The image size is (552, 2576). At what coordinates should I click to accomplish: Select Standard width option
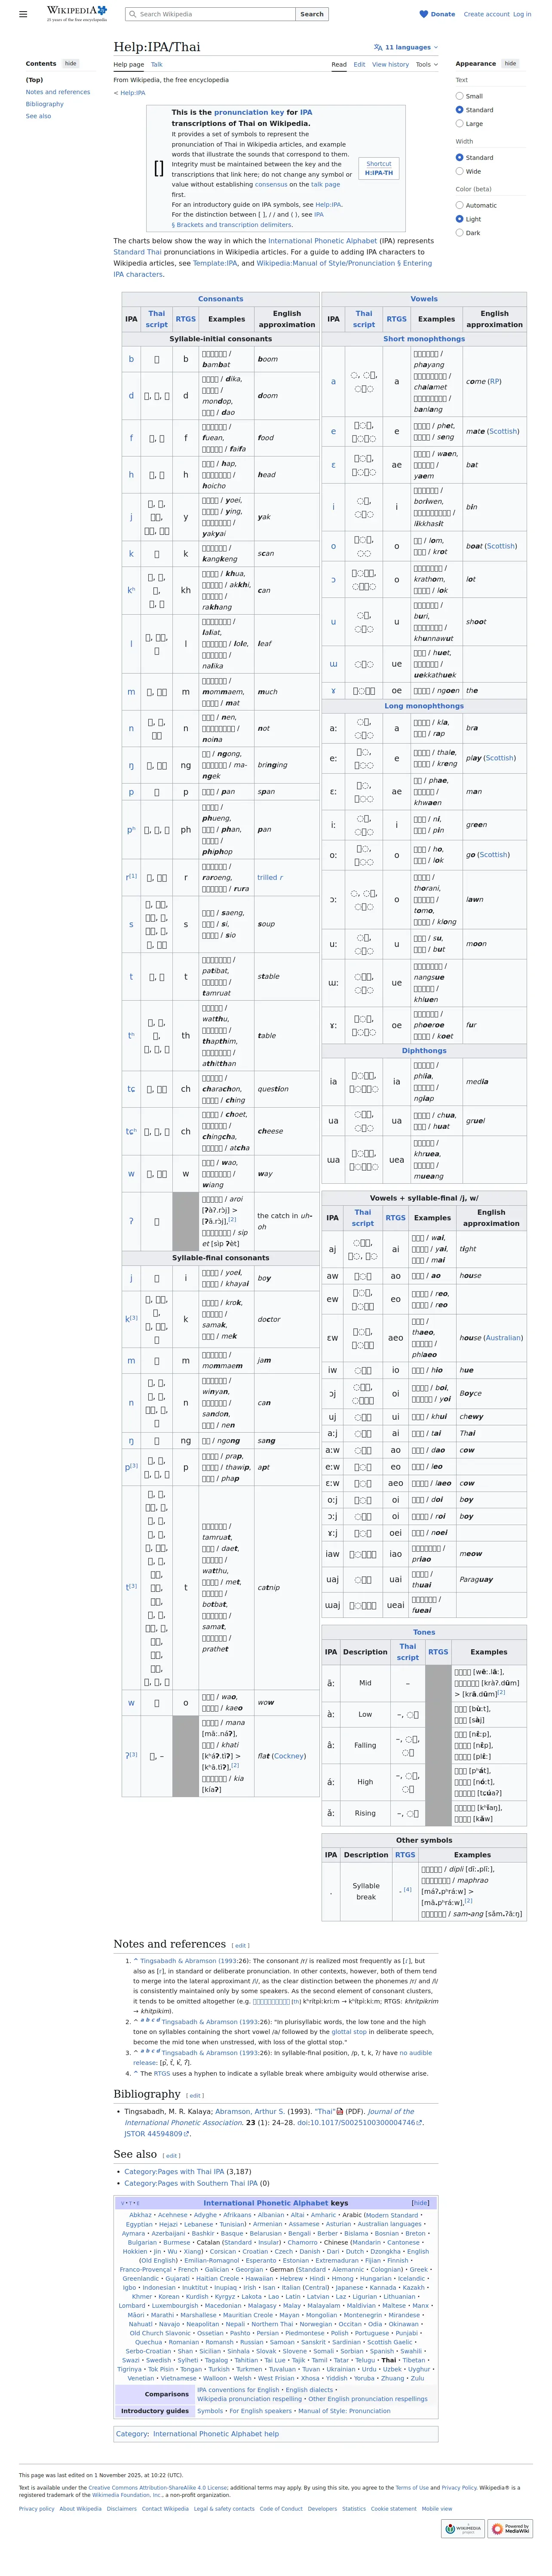point(459,157)
